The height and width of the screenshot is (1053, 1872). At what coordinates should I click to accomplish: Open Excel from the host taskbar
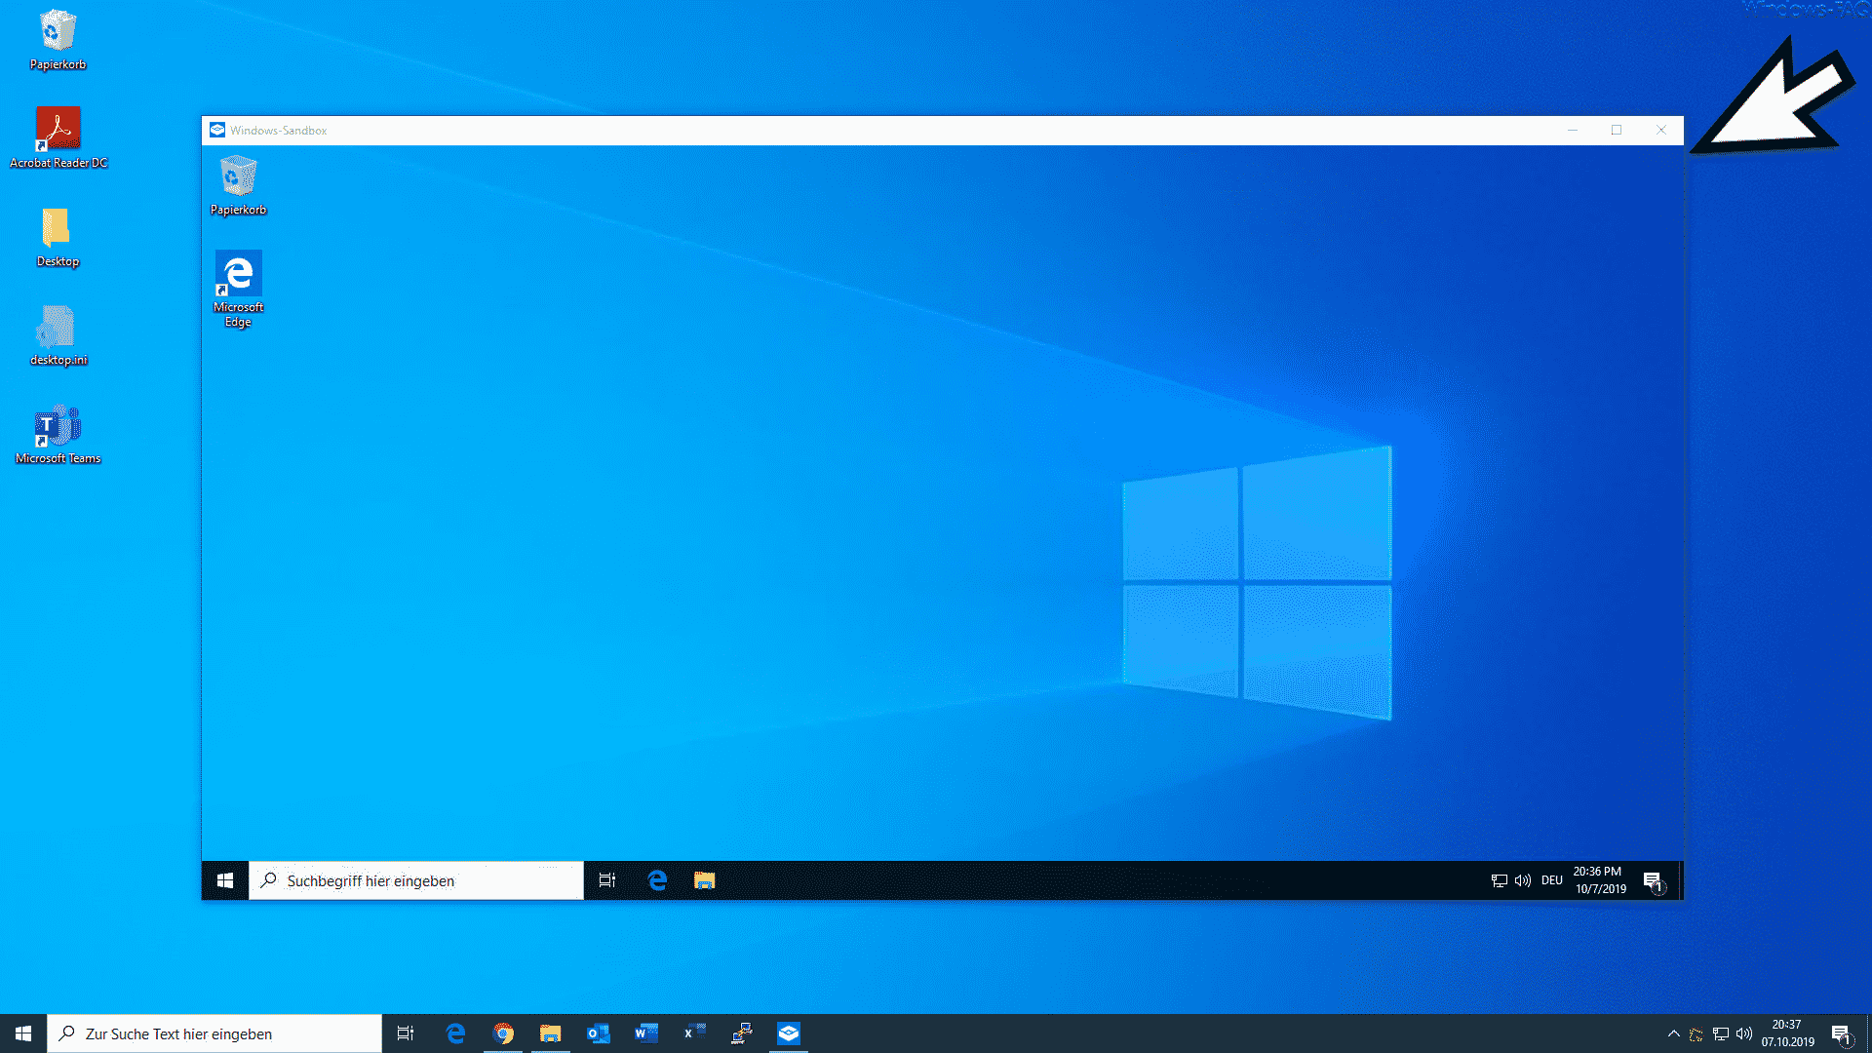point(693,1033)
